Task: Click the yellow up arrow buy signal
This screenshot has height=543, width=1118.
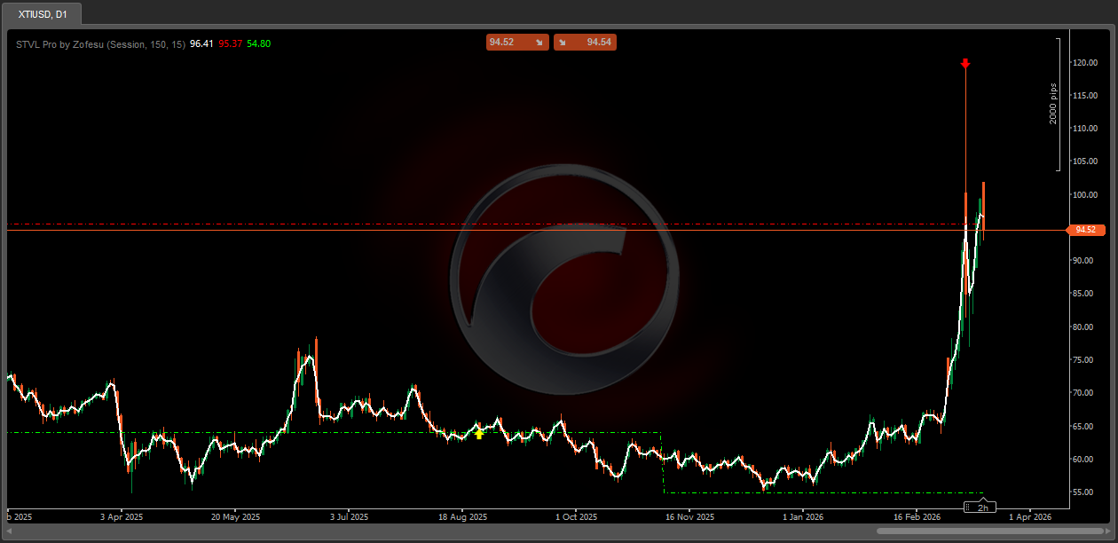Action: click(479, 433)
